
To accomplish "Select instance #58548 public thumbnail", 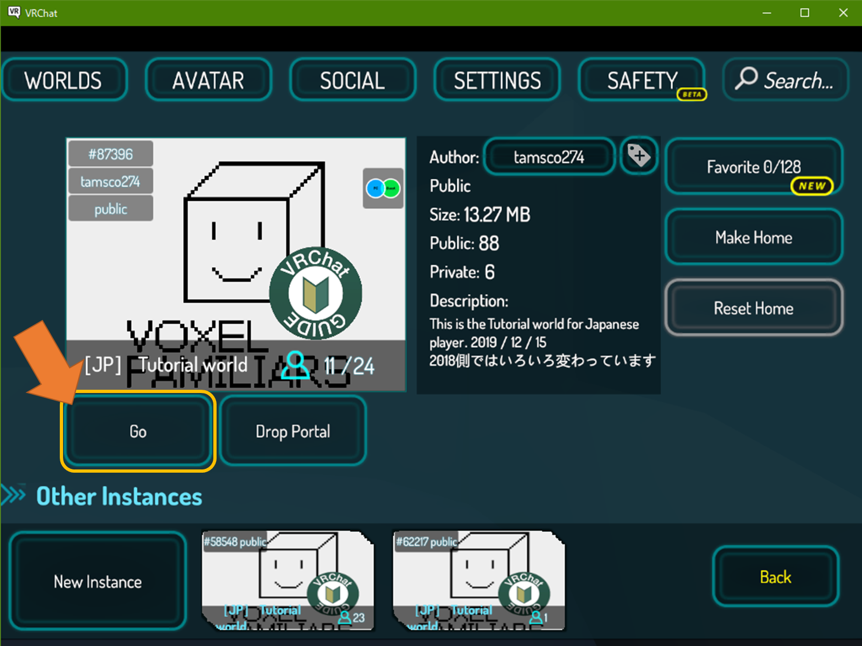I will point(287,580).
